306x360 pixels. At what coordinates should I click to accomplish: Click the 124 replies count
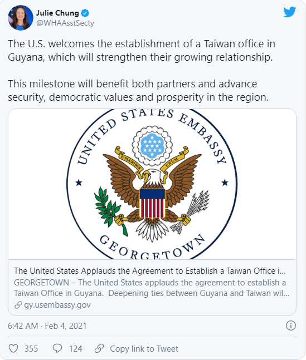pyautogui.click(x=75, y=349)
